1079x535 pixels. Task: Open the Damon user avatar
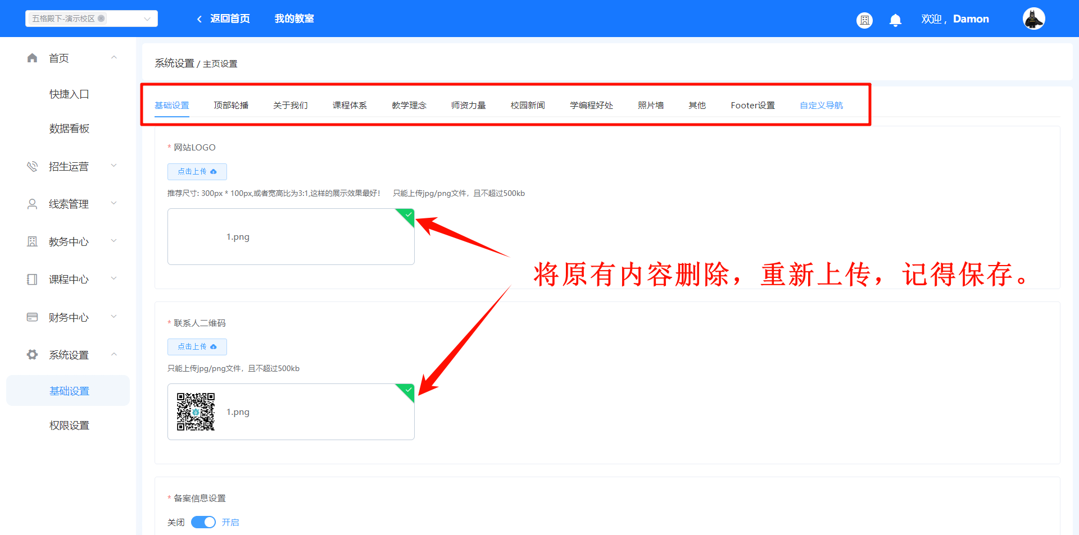(1033, 19)
